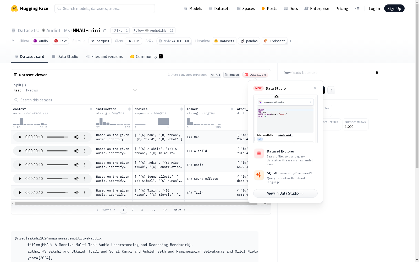Close the Data Studio popup
This screenshot has height=262, width=419.
[x=315, y=88]
